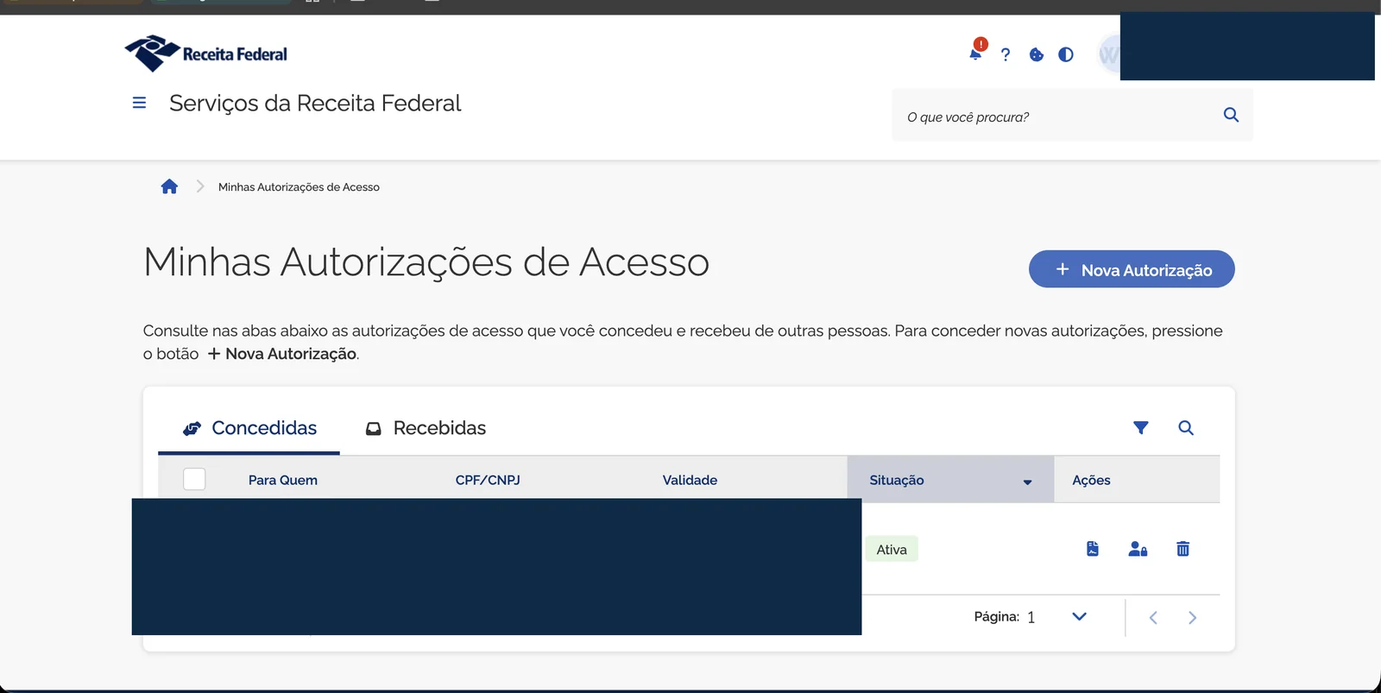Click the Ativa status badge

tap(892, 549)
